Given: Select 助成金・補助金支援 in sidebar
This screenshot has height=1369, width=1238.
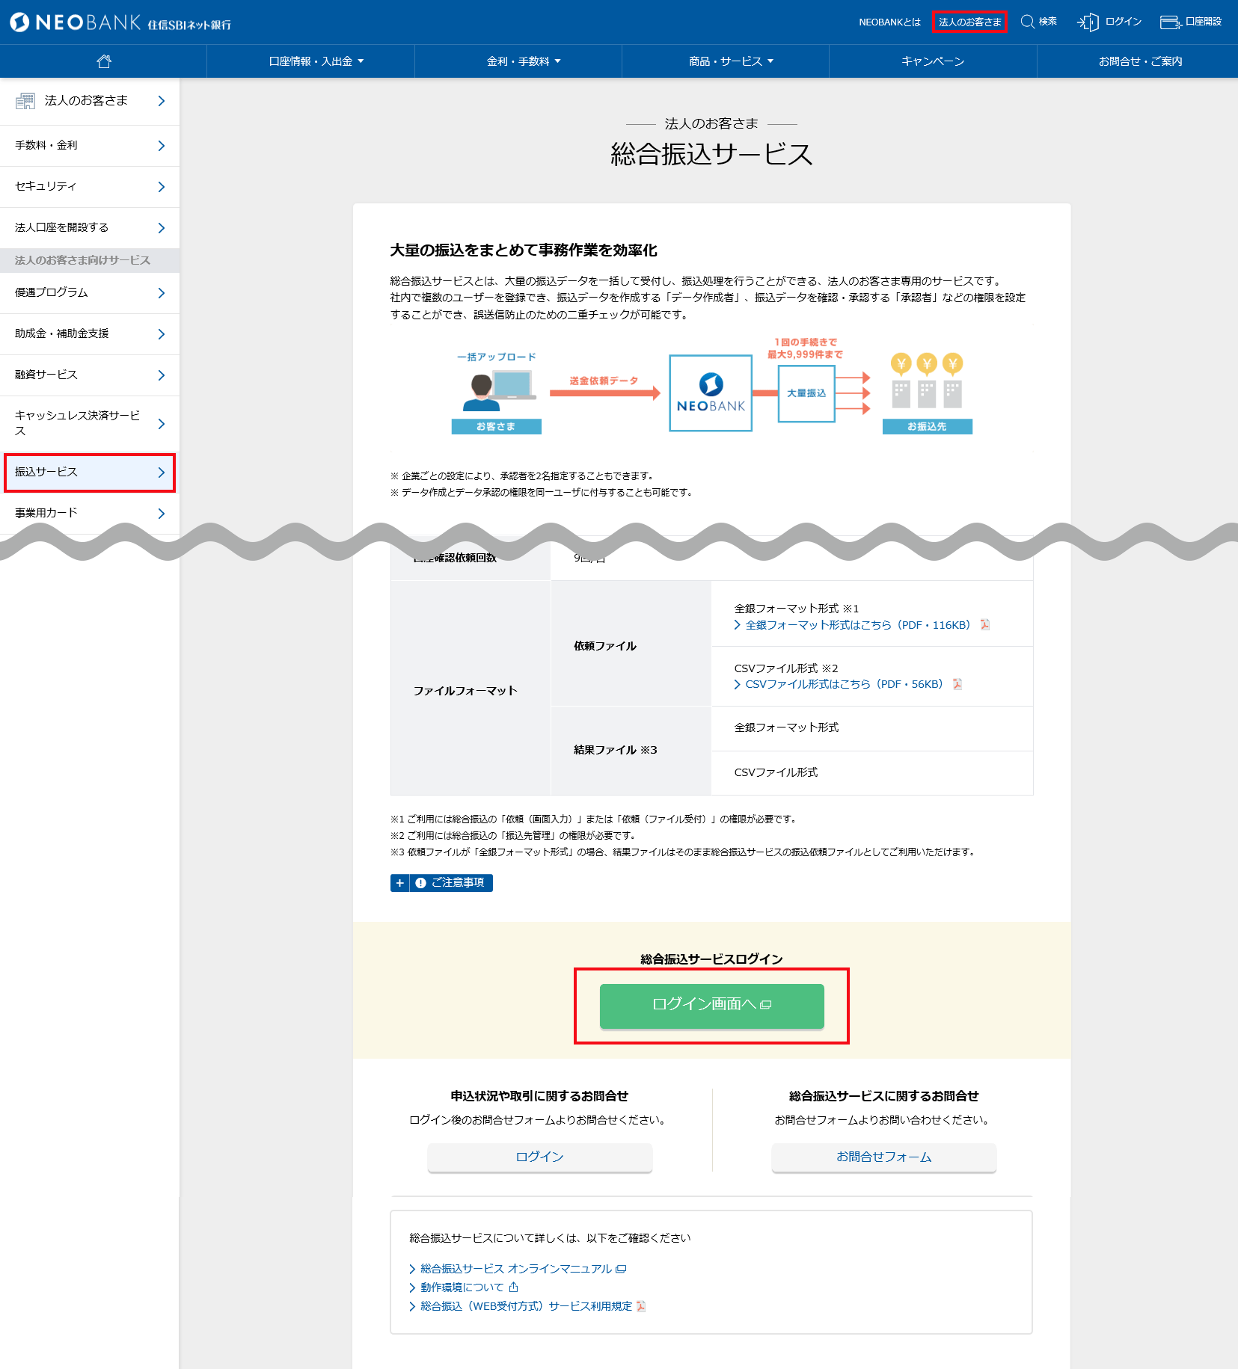Looking at the screenshot, I should (x=90, y=334).
